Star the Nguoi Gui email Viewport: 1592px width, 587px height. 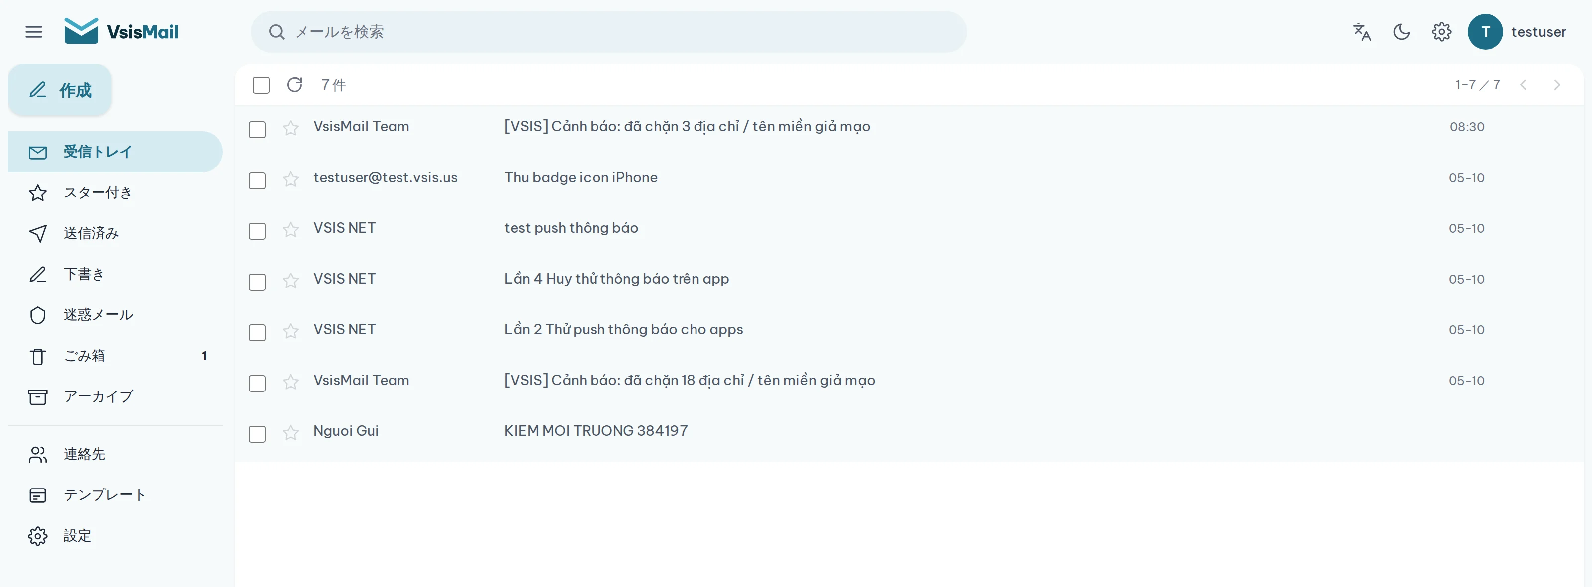point(291,432)
